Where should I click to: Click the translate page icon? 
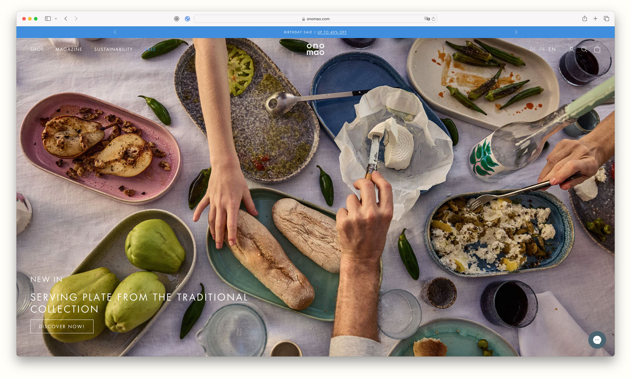(x=427, y=19)
